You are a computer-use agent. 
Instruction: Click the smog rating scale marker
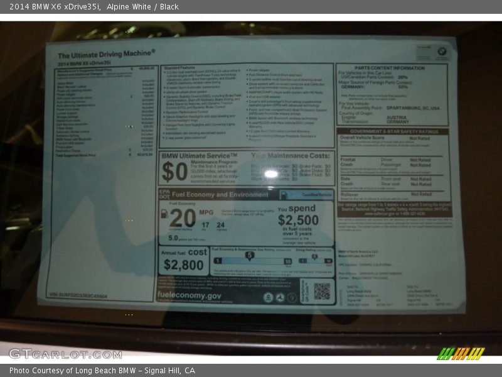pyautogui.click(x=314, y=257)
